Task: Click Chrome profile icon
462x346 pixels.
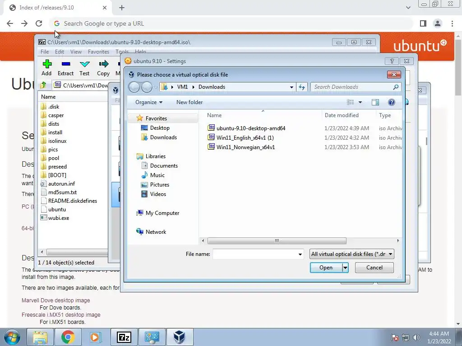Action: 438,23
